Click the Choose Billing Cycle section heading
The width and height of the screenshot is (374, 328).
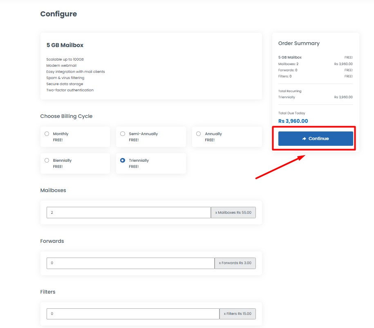coord(66,116)
